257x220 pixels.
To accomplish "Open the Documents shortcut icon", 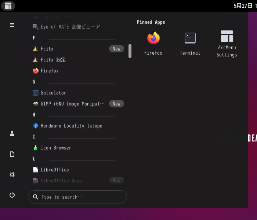I will point(12,154).
